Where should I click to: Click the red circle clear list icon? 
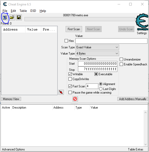[x=75, y=99]
